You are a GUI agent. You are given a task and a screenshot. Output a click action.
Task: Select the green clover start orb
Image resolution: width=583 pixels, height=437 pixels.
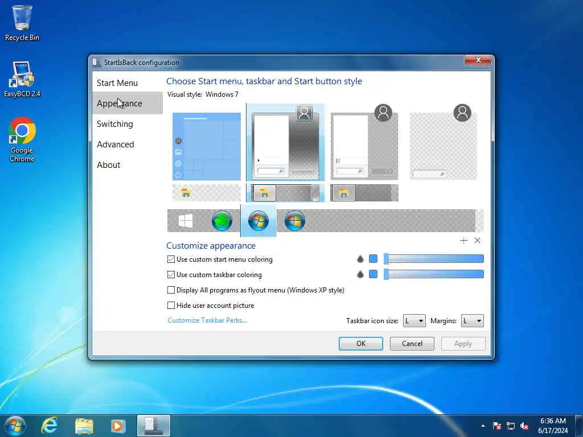tap(221, 221)
